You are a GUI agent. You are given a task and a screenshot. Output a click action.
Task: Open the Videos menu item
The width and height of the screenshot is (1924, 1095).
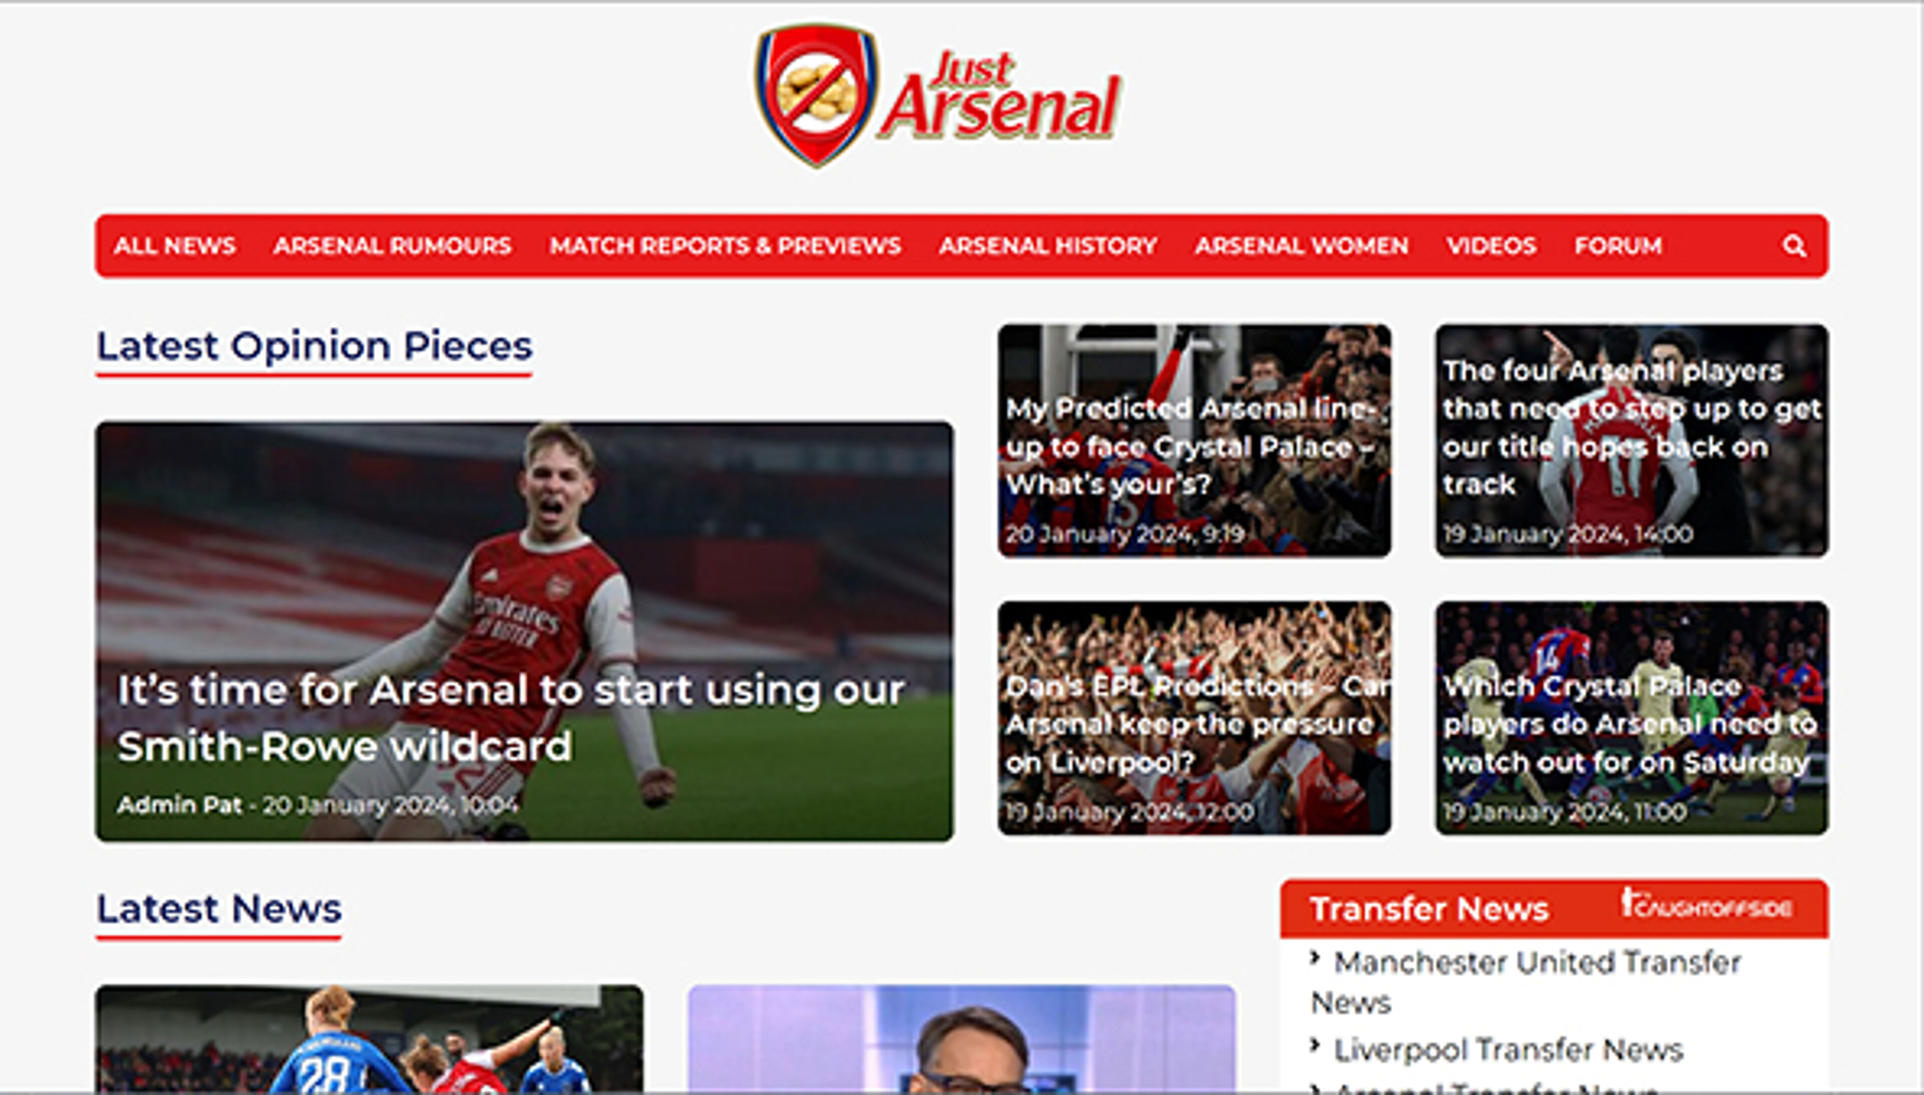click(x=1491, y=246)
